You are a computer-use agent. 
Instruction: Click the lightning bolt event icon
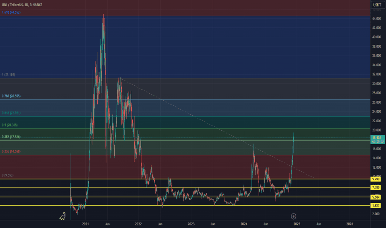(294, 216)
